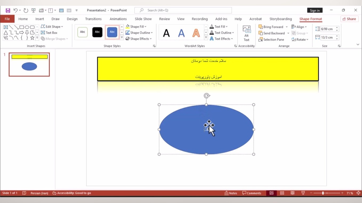This screenshot has height=203, width=362.
Task: Apply the black fill WordArt style
Action: tap(166, 33)
